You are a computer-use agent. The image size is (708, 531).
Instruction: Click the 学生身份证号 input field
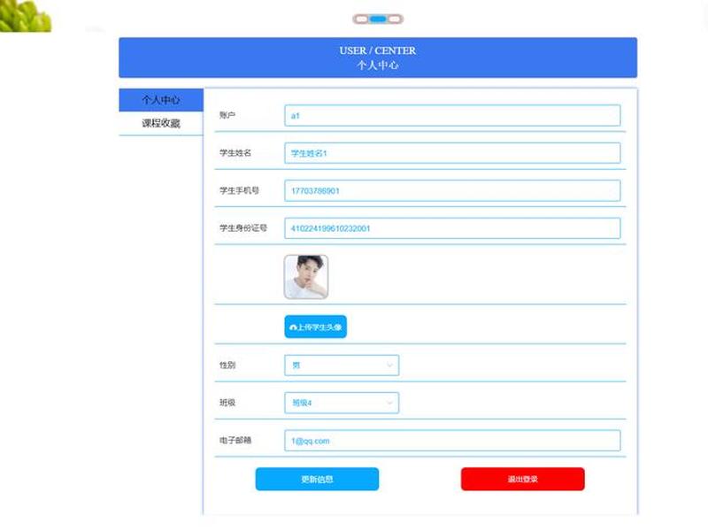452,228
